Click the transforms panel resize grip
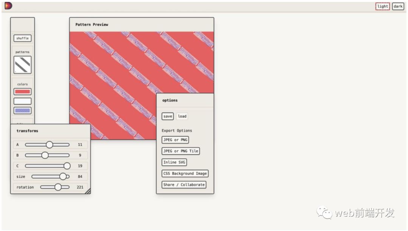This screenshot has width=408, height=231. [88, 191]
